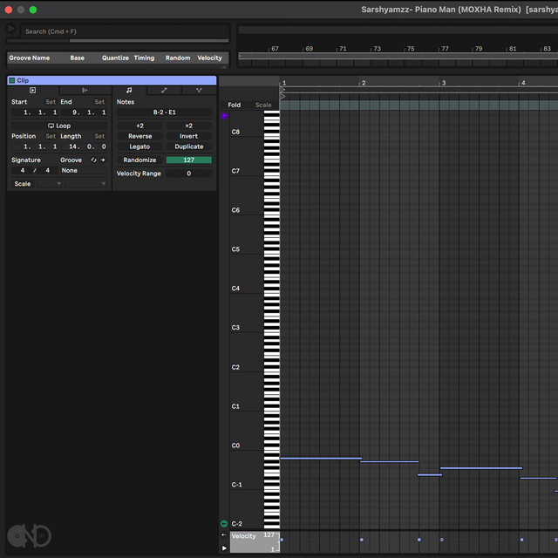558x558 pixels.
Task: Commit the groove using the arrow icon
Action: coord(102,160)
